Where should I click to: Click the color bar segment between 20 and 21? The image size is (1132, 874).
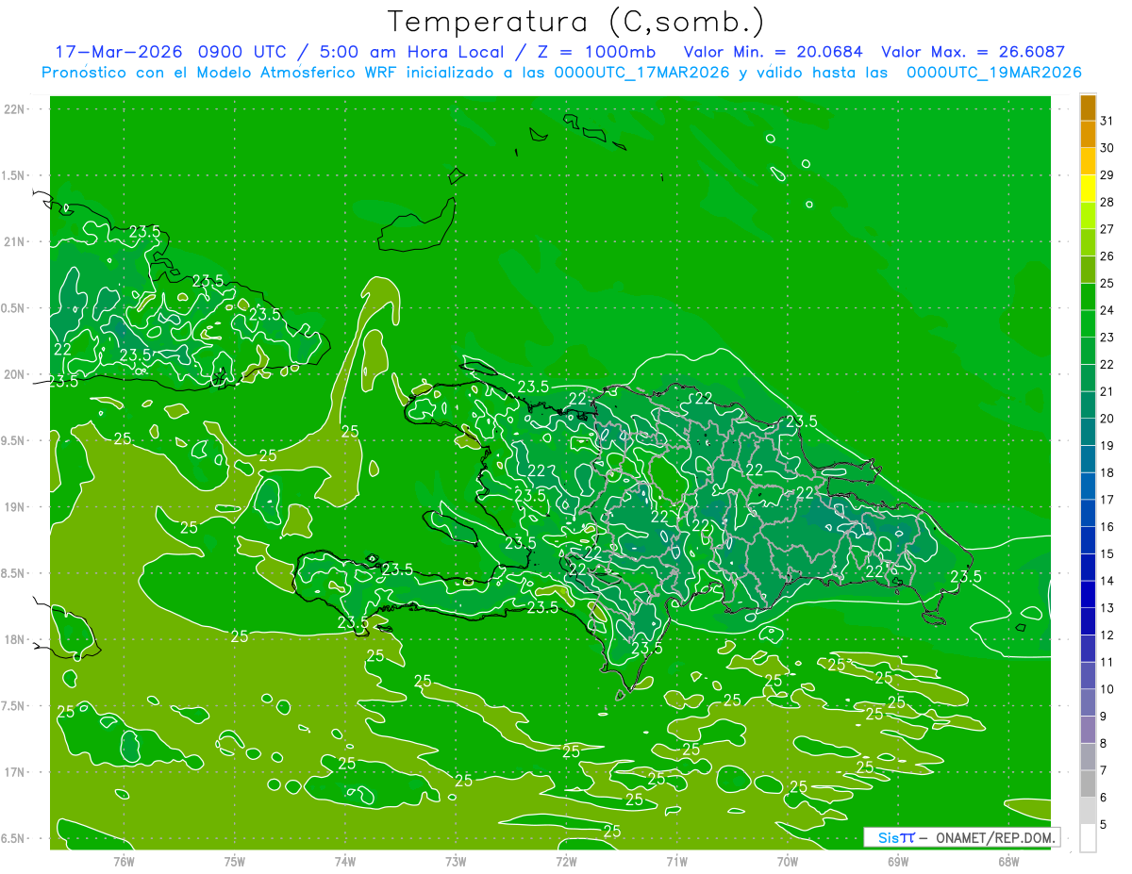(1088, 405)
